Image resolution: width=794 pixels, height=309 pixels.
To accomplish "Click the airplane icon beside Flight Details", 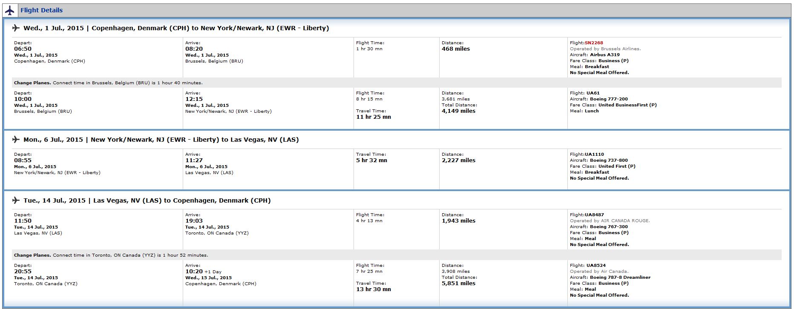I will coord(10,10).
